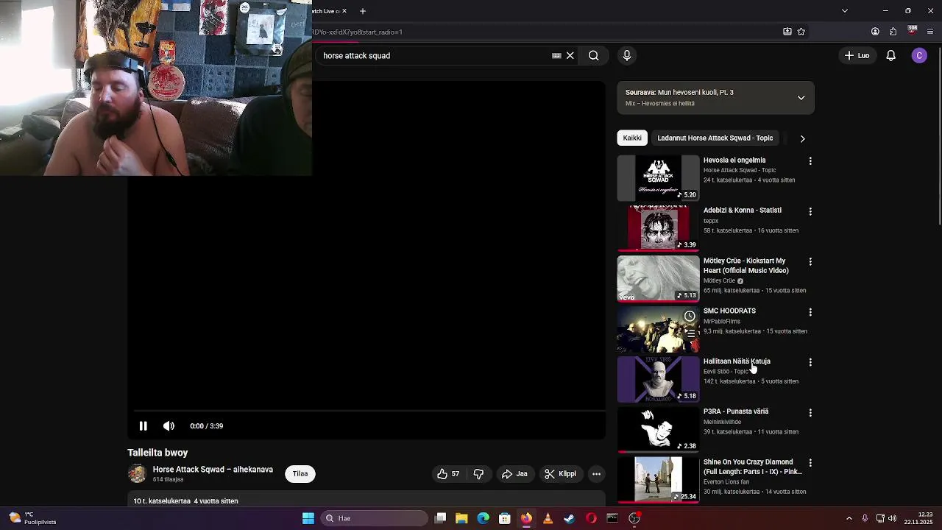Expand the Seuraava playlist panel chevron
942x530 pixels.
[801, 98]
